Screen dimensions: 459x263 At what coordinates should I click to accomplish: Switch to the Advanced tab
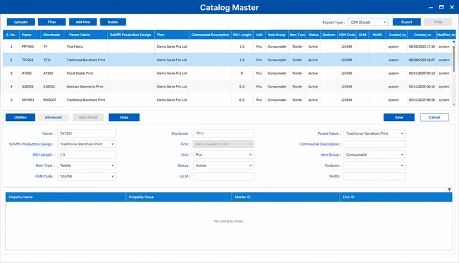[x=53, y=117]
